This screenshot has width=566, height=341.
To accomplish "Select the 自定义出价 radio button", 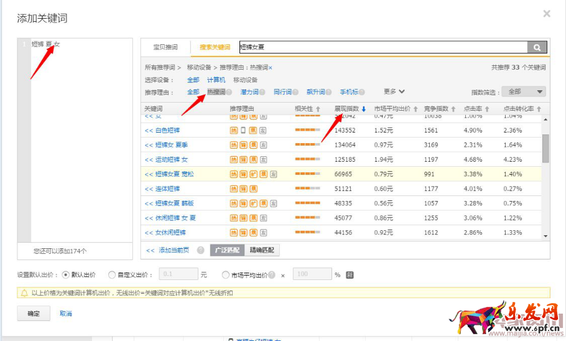I will (112, 275).
